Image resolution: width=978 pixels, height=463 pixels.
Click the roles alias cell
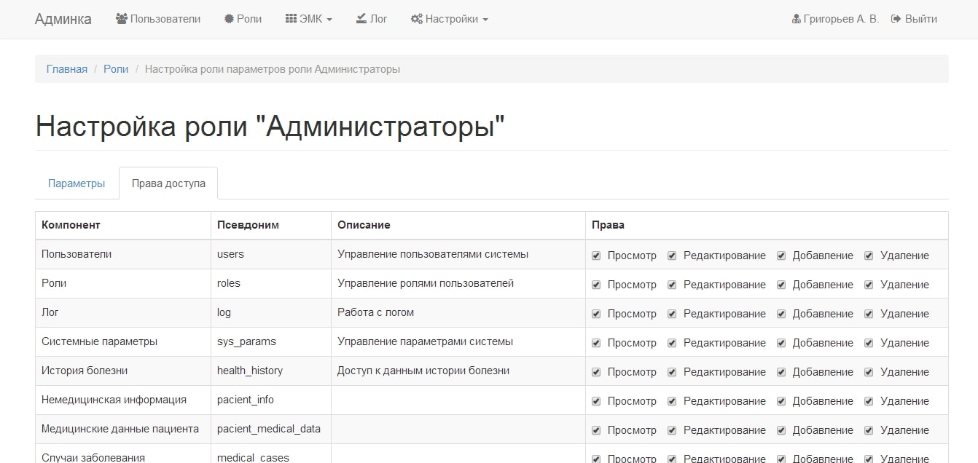click(271, 284)
